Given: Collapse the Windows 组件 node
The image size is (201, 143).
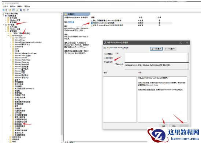Looking at the screenshot, I should (x=8, y=35).
